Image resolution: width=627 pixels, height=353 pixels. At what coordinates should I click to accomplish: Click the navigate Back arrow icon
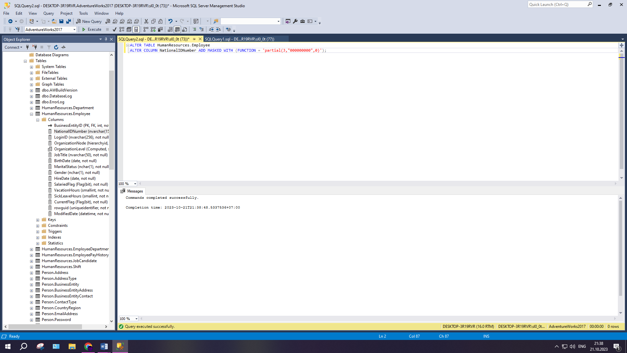[10, 21]
